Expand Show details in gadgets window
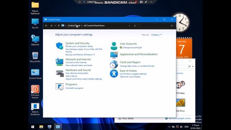231x130 pixels. (x=126, y=118)
